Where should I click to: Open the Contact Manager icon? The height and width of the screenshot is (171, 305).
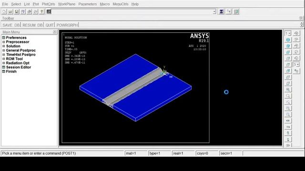(236, 11)
